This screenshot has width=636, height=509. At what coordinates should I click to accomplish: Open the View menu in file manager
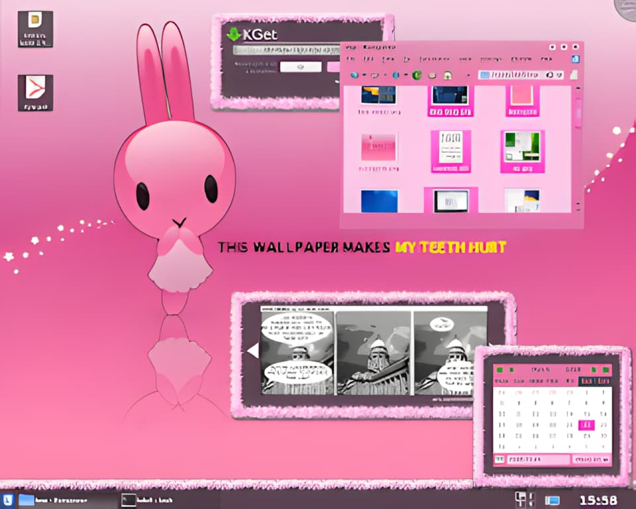(x=388, y=59)
